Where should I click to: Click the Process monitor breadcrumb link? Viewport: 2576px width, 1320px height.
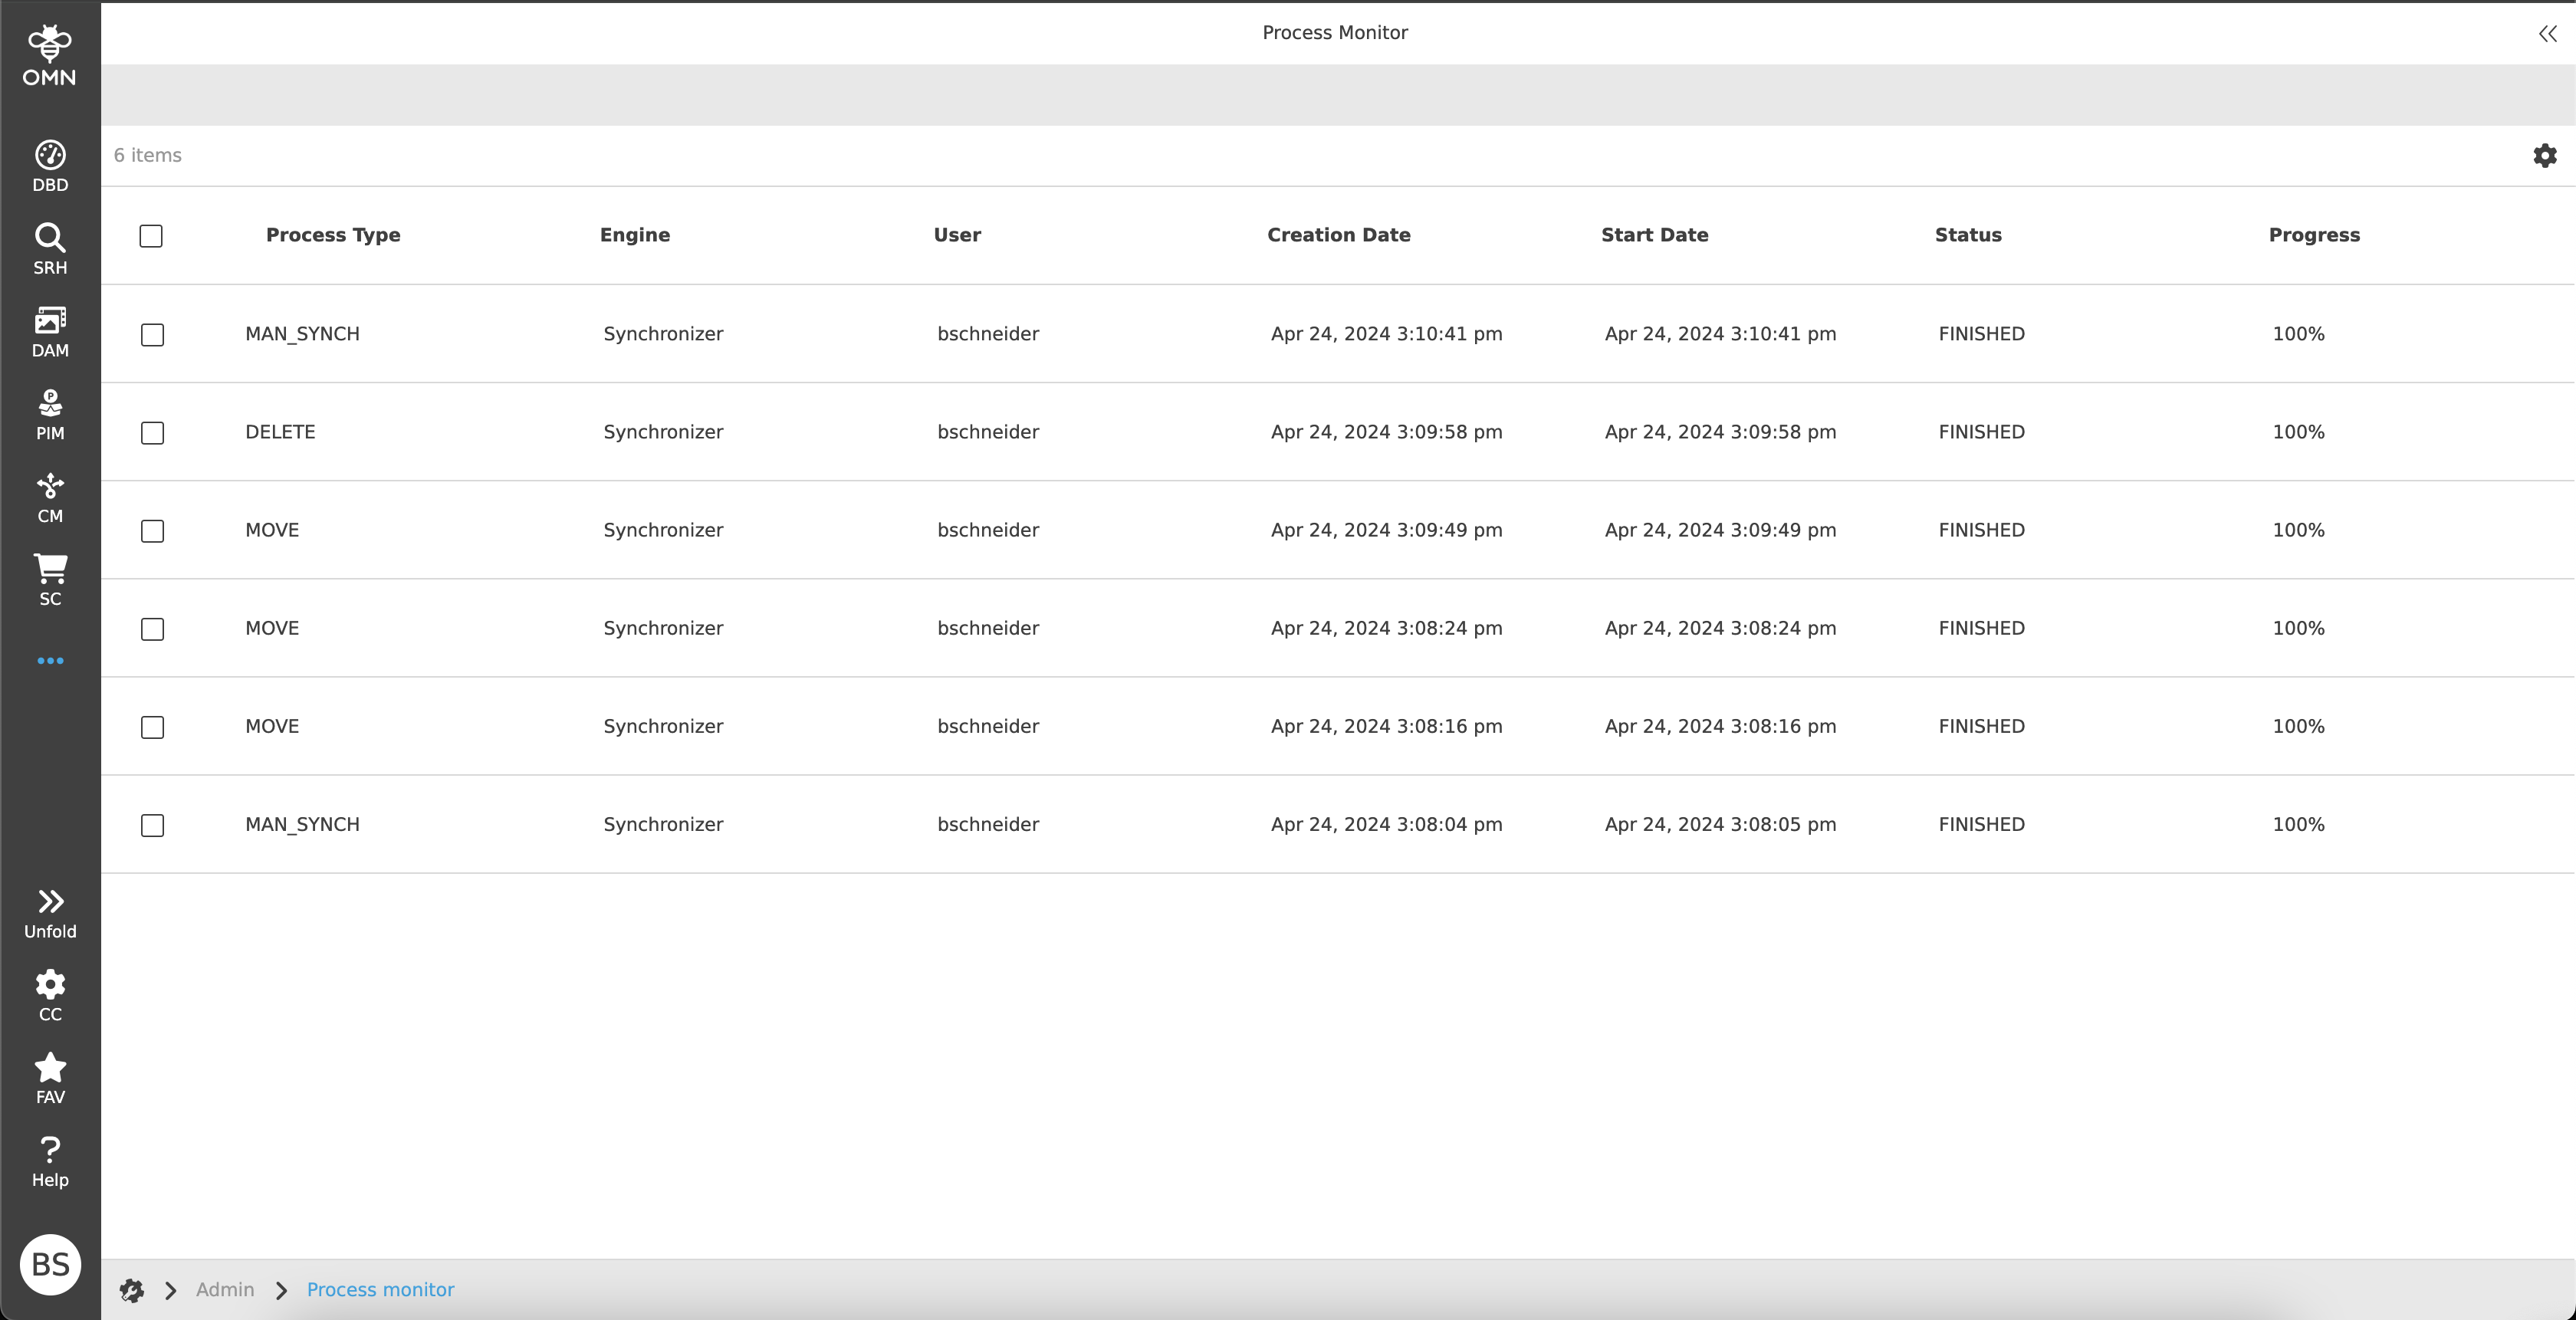[380, 1289]
